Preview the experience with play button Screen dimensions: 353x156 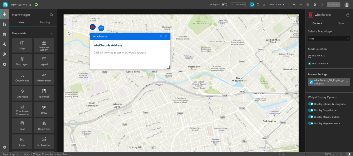(x=315, y=4)
